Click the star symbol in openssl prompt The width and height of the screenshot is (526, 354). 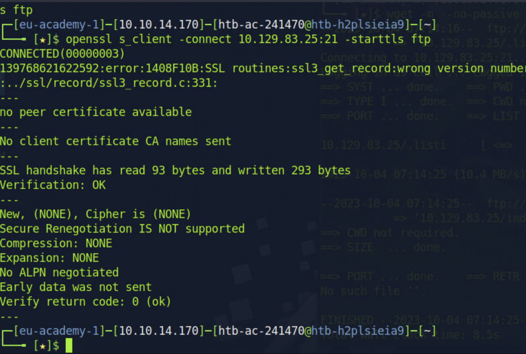coord(43,40)
